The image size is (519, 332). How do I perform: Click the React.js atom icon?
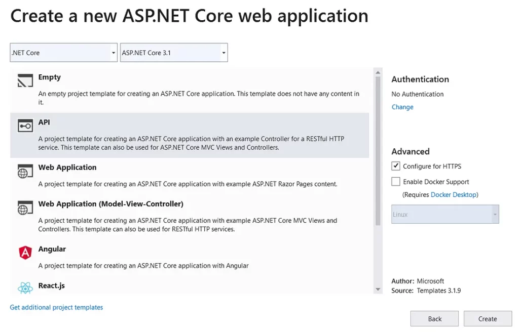(25, 288)
